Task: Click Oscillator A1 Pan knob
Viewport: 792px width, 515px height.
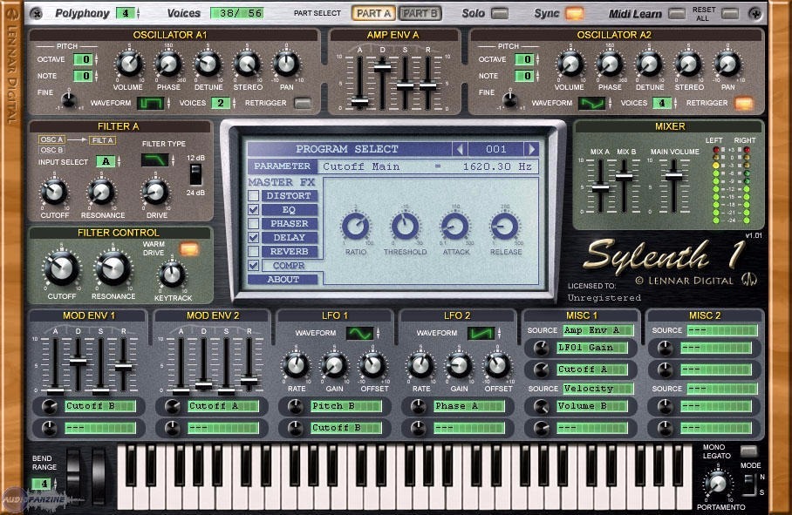Action: tap(286, 64)
